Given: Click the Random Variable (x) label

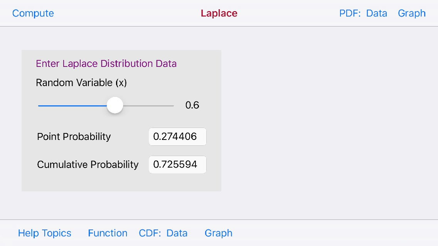Looking at the screenshot, I should coord(81,83).
